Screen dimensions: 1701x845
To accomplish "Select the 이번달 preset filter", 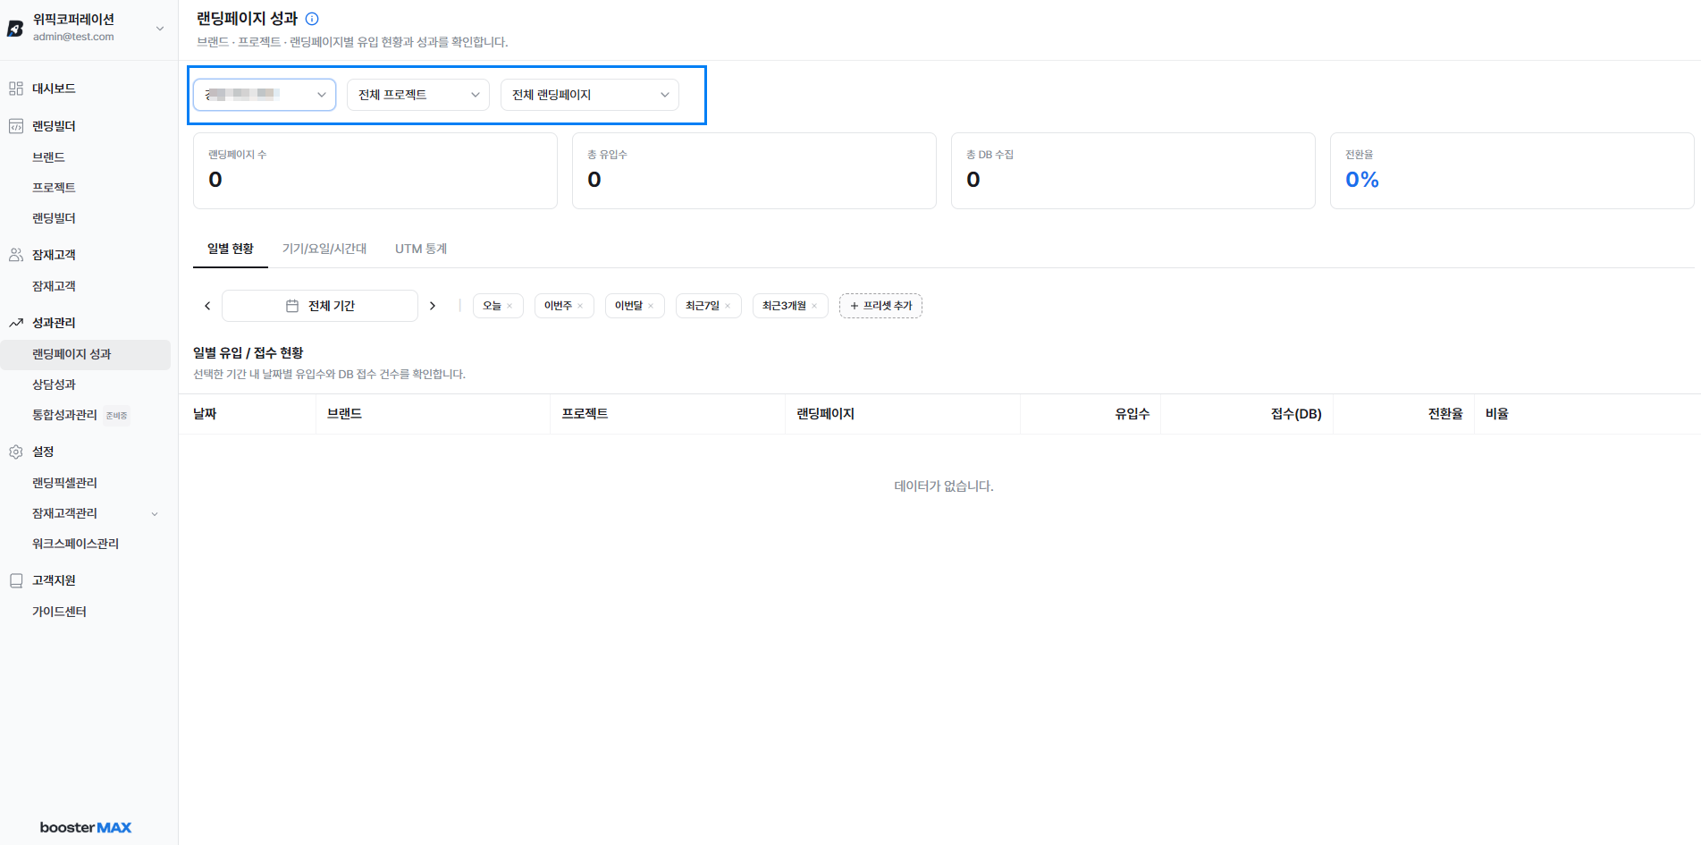I will (x=628, y=306).
